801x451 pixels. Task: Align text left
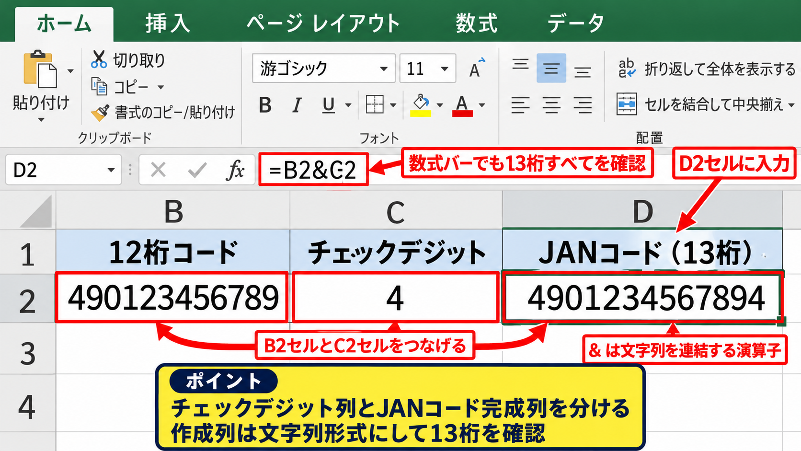pyautogui.click(x=520, y=105)
